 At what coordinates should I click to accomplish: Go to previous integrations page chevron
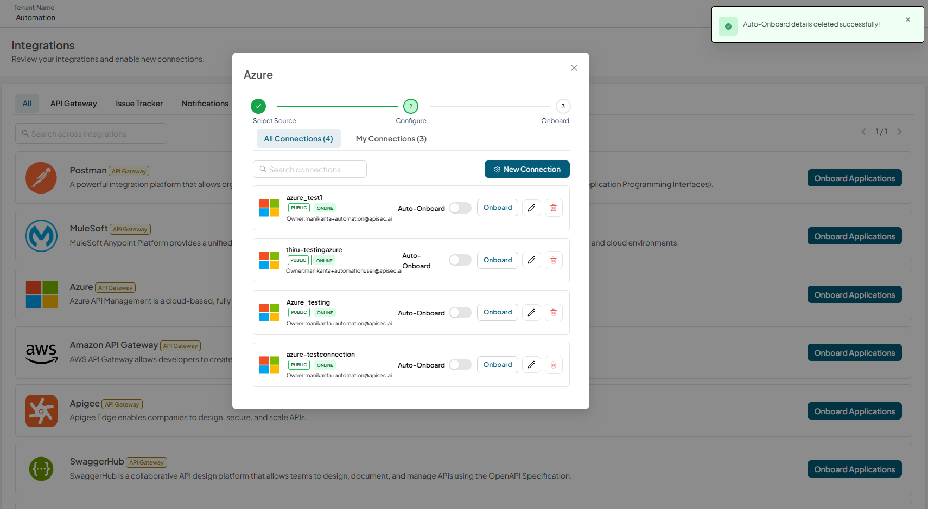(x=863, y=132)
